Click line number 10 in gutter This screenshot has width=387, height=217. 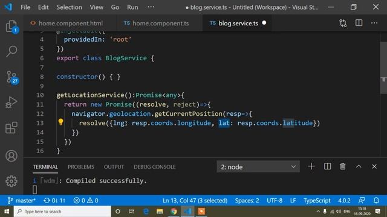[x=40, y=95]
